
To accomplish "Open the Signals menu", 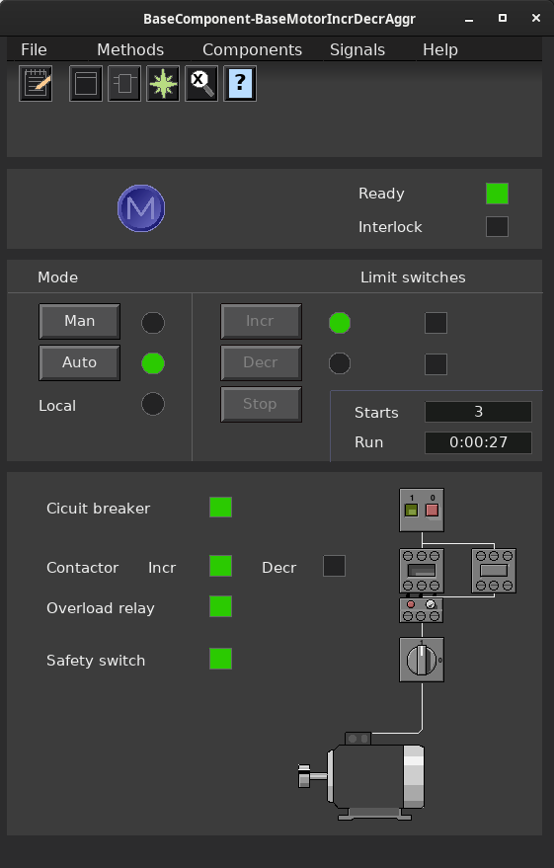I will (357, 49).
